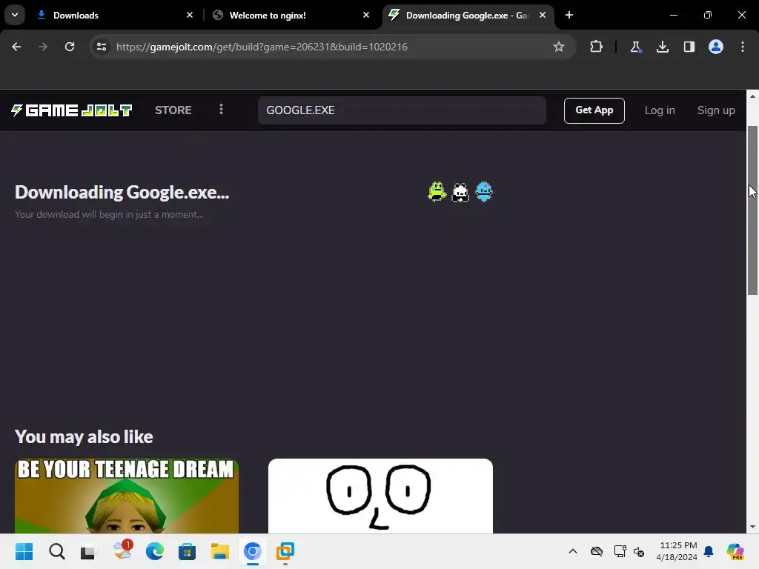Screen dimensions: 759x569
Task: Close the Downloading Google.exe tab
Action: click(x=543, y=16)
